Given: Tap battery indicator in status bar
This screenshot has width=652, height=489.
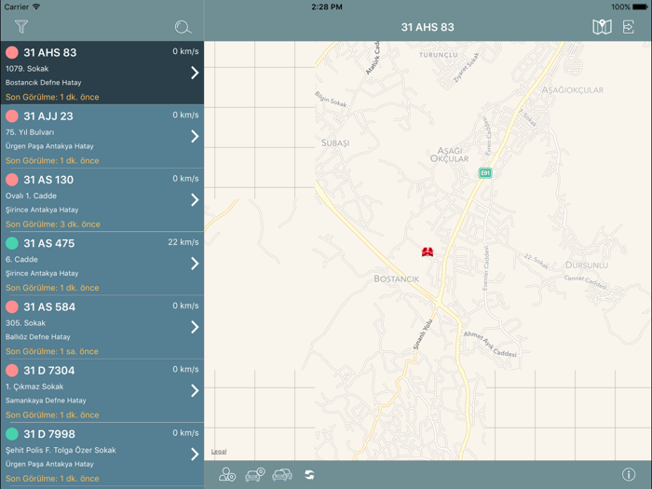Looking at the screenshot, I should 641,7.
